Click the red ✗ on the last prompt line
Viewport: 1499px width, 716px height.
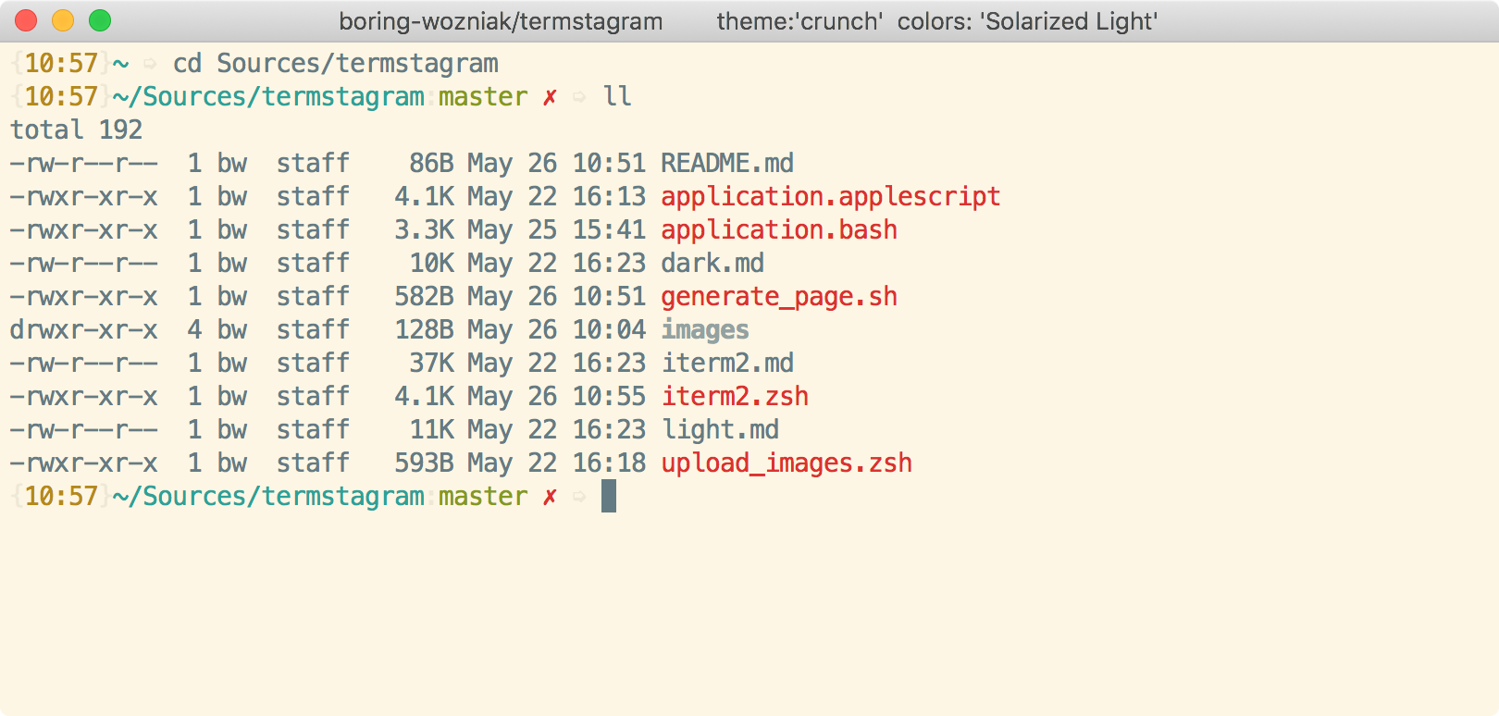(x=550, y=497)
